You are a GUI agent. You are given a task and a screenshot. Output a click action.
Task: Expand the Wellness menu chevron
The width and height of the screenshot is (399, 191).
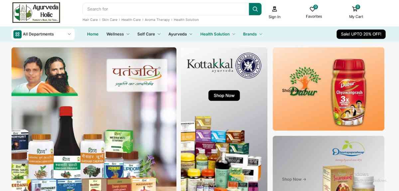(x=128, y=34)
